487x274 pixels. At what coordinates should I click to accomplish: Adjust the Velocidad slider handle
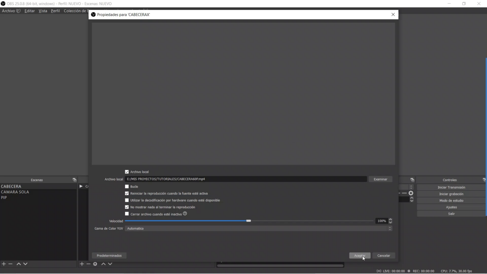coord(248,221)
